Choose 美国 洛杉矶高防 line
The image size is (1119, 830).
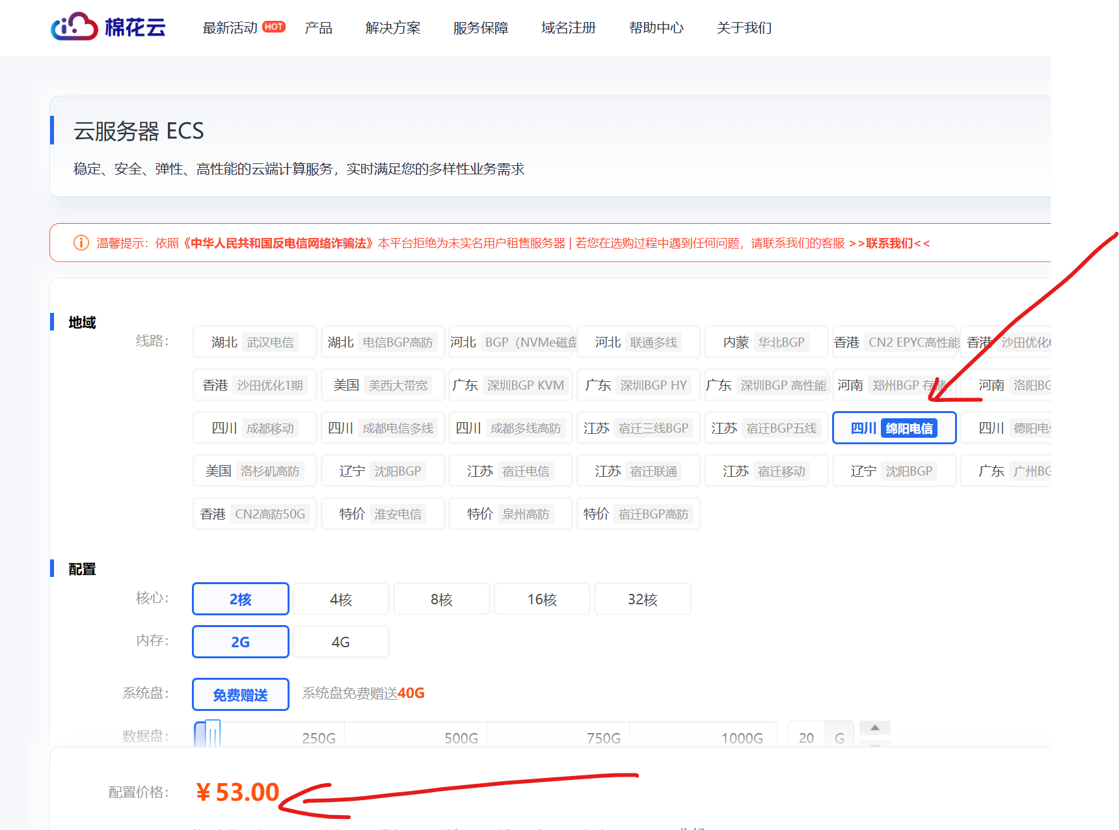(x=254, y=471)
